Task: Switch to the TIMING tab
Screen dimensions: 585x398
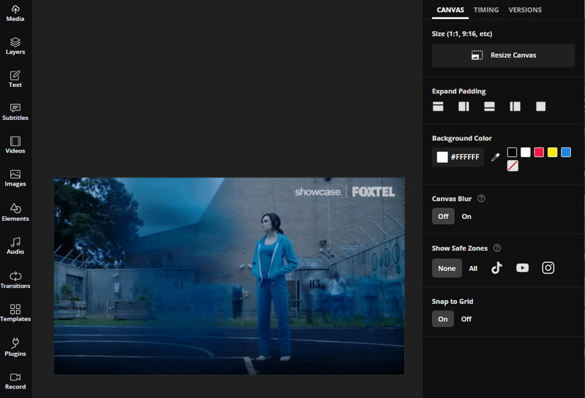Action: tap(486, 10)
